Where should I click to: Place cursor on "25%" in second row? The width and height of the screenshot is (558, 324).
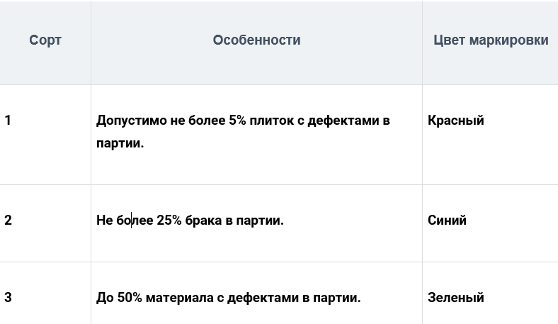[169, 220]
